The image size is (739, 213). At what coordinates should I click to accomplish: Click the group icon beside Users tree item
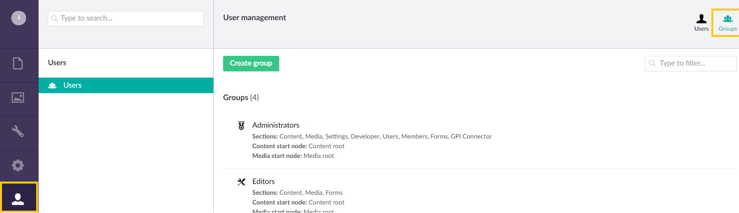tap(53, 85)
